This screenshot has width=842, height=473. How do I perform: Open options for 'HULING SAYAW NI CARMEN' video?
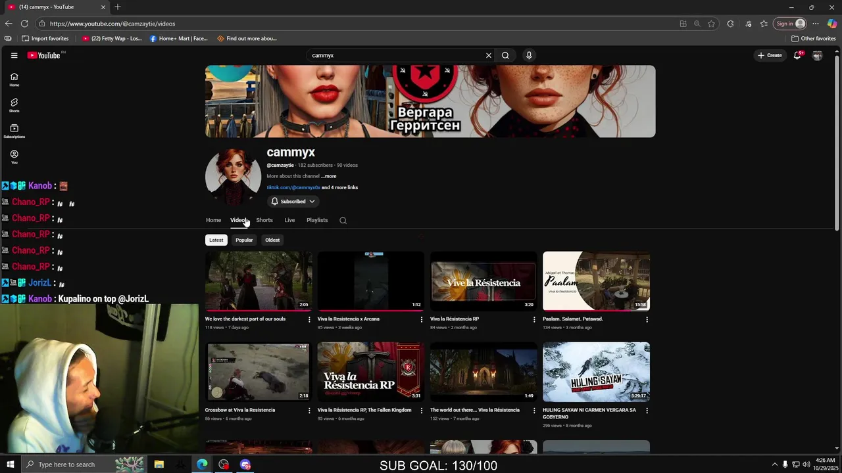647,411
